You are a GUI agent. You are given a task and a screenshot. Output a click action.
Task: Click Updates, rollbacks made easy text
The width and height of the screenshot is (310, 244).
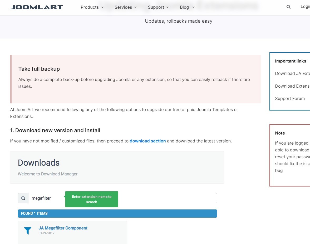tap(179, 21)
